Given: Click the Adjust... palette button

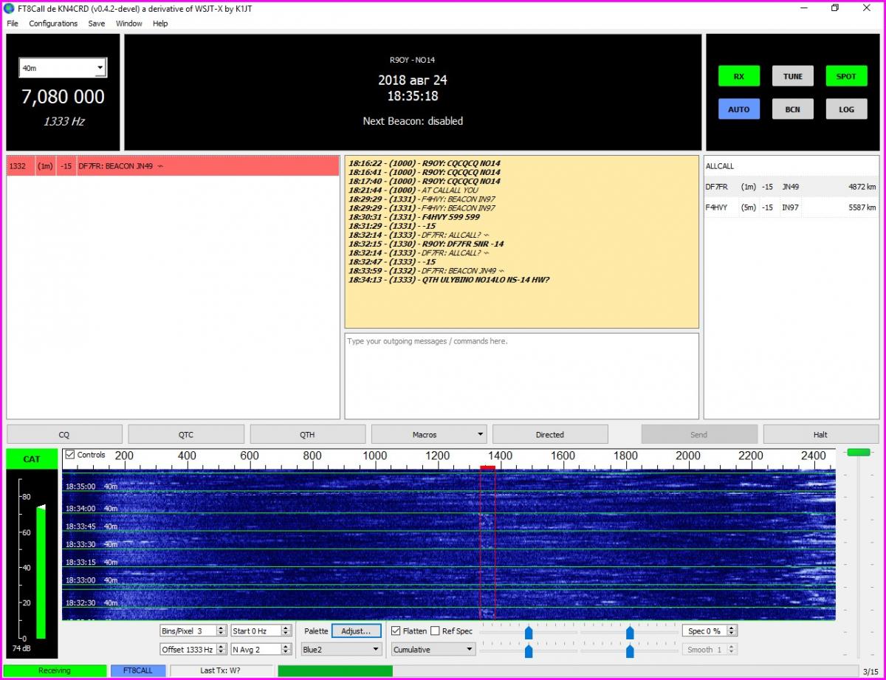Looking at the screenshot, I should pos(356,631).
